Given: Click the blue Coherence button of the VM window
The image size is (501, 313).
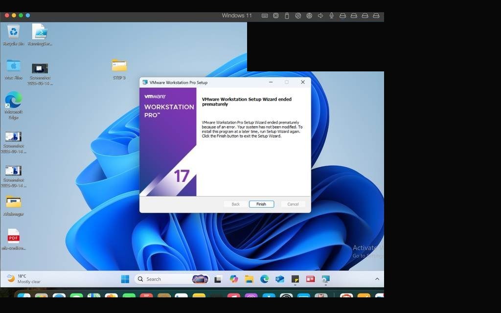Looking at the screenshot, I should [x=28, y=15].
